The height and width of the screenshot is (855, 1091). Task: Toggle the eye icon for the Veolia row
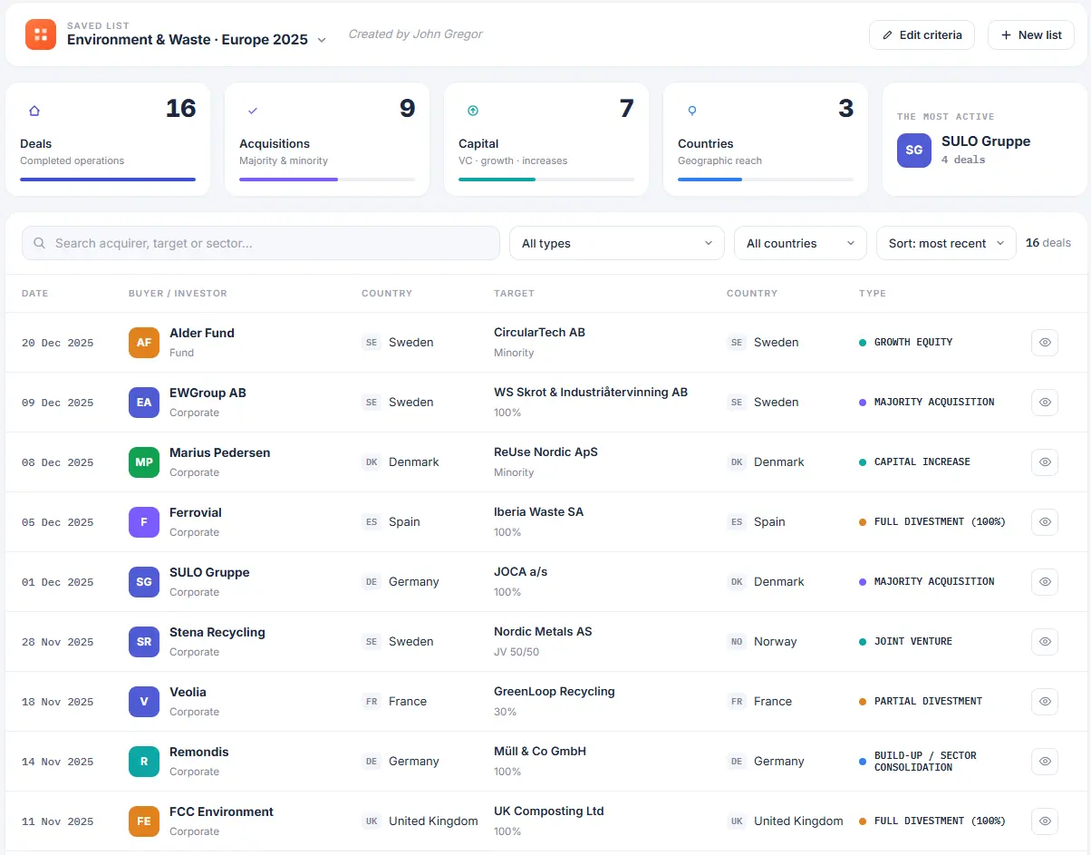[x=1045, y=702]
